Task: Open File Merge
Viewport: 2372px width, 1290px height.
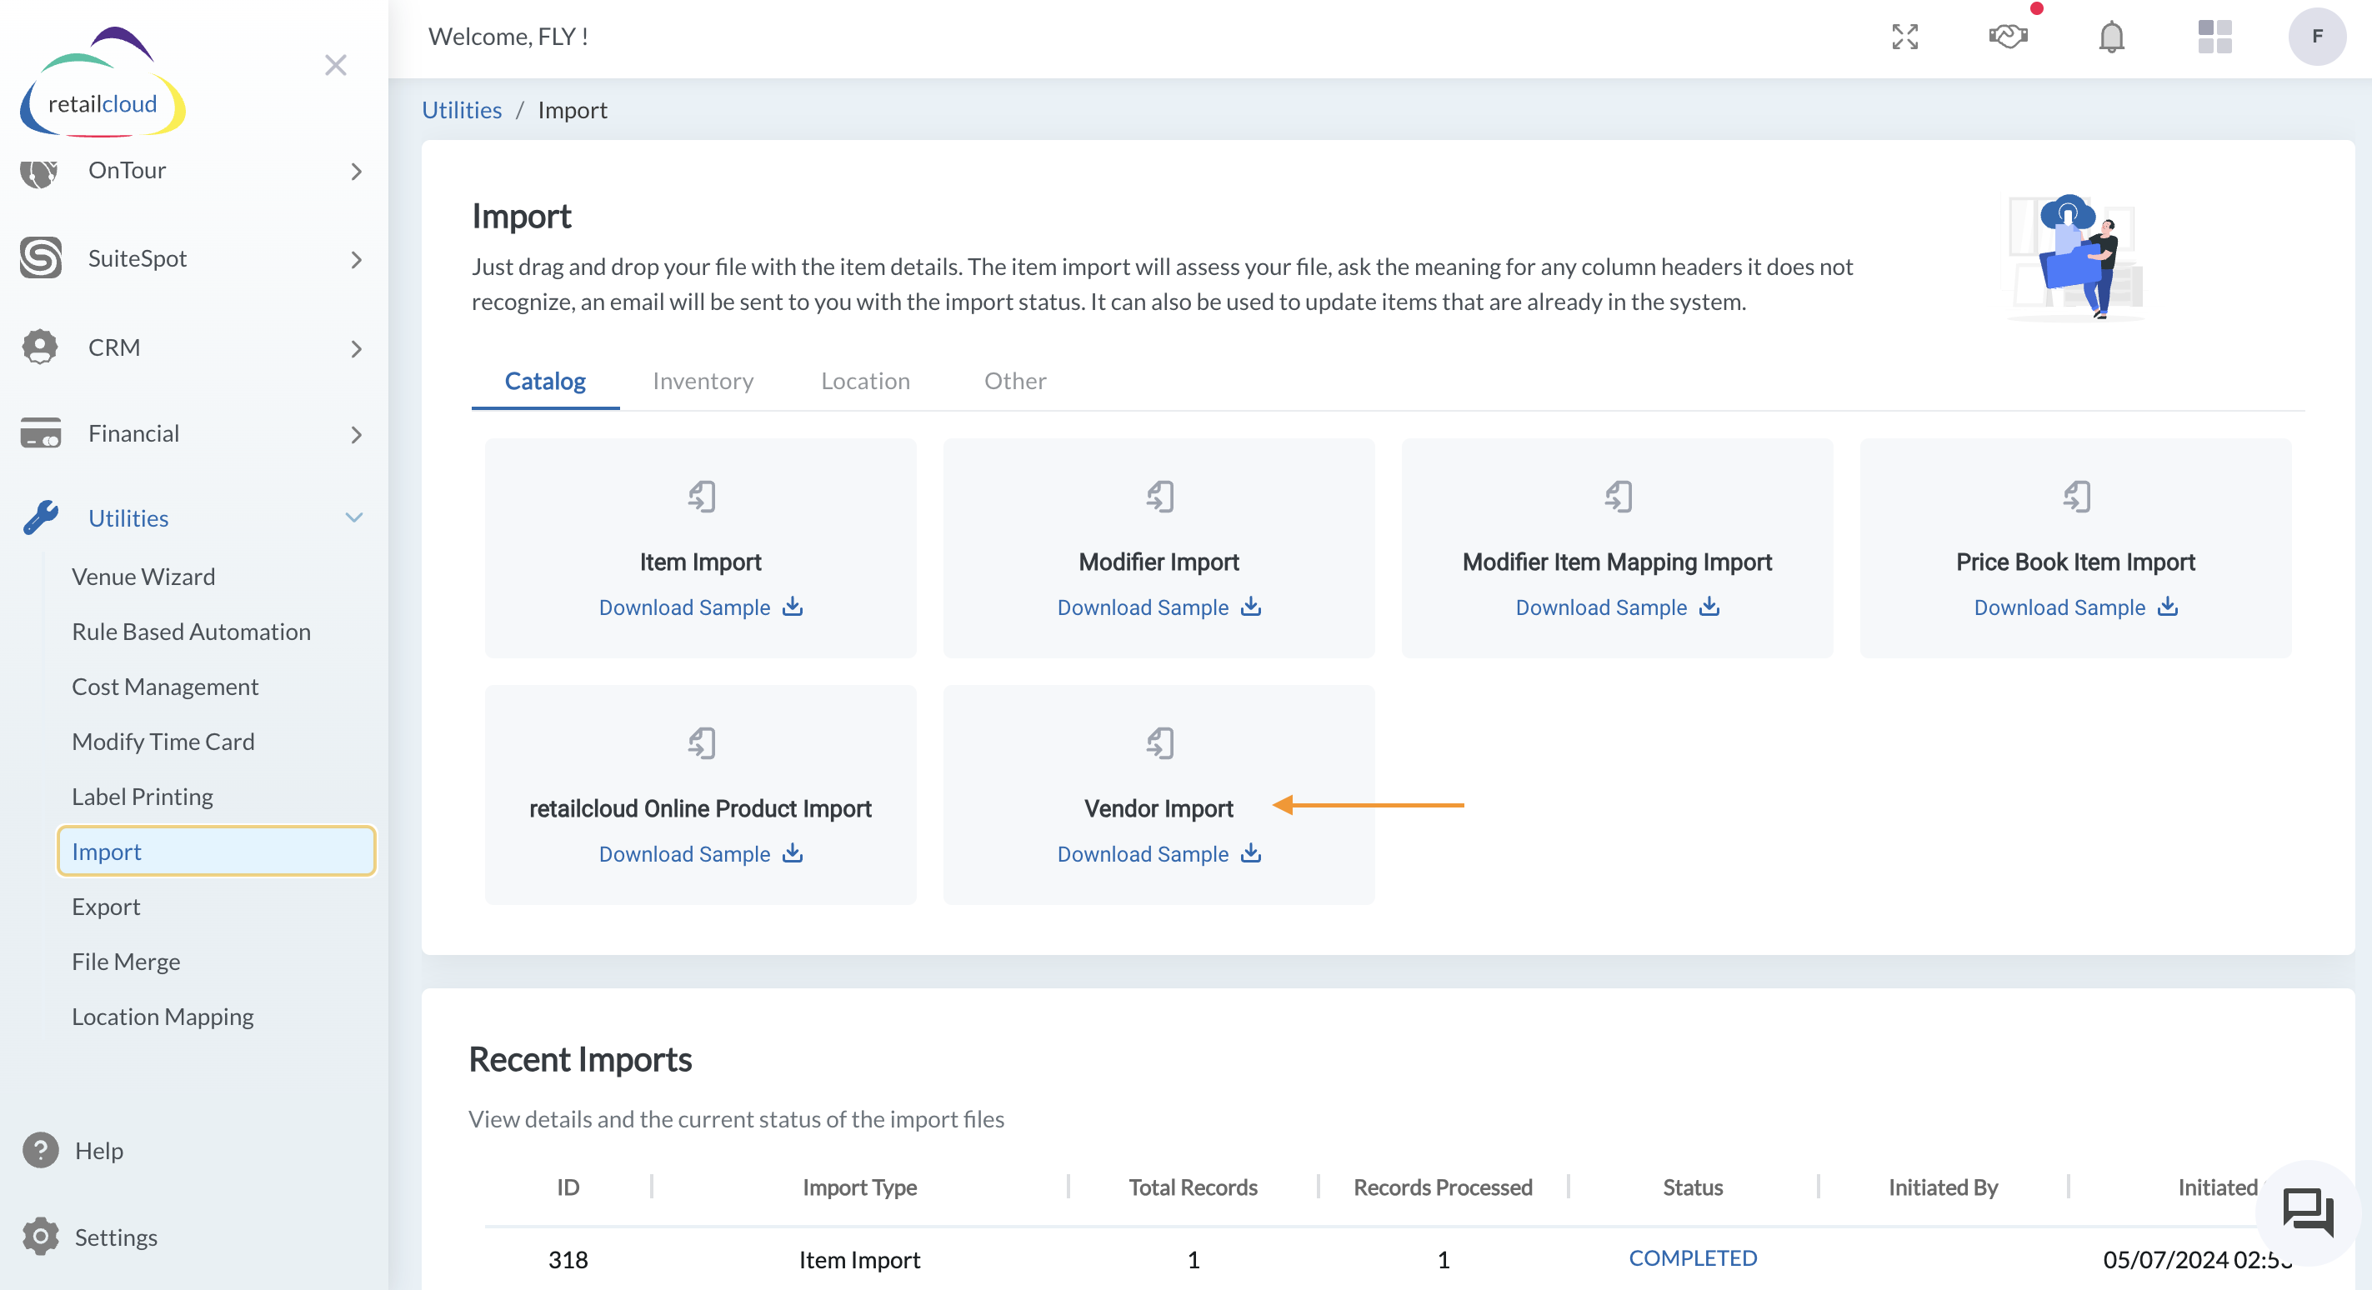Action: click(x=126, y=962)
